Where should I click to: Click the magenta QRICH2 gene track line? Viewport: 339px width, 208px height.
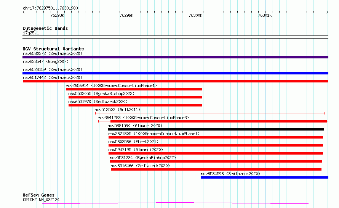[x=175, y=203]
